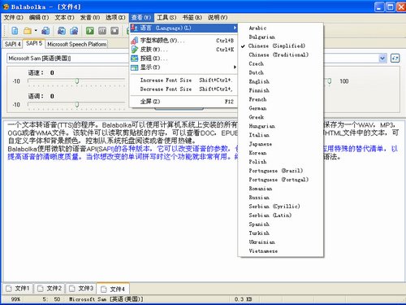This screenshot has width=406, height=305.
Task: Stop reading with the Stop button
Action: pyautogui.click(x=114, y=31)
